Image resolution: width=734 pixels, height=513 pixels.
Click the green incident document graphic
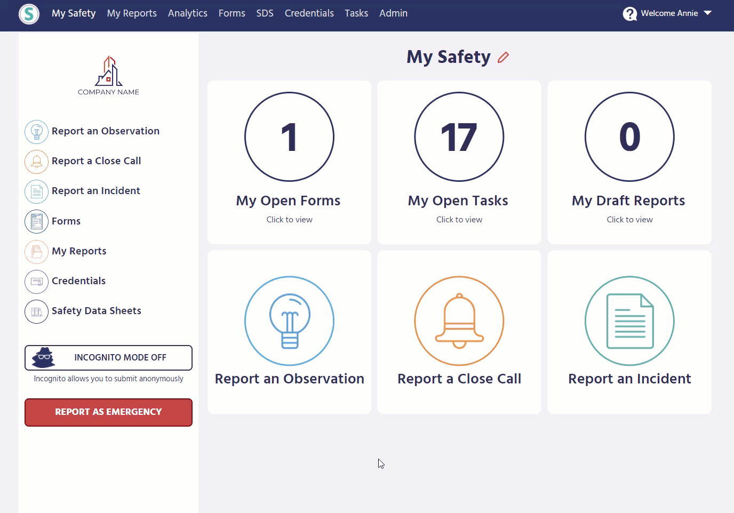pyautogui.click(x=629, y=321)
